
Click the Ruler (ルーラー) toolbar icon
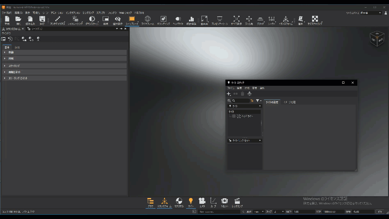(272, 20)
